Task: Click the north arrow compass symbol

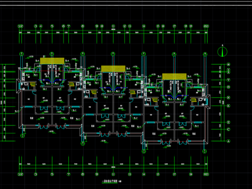Action: [x=223, y=52]
